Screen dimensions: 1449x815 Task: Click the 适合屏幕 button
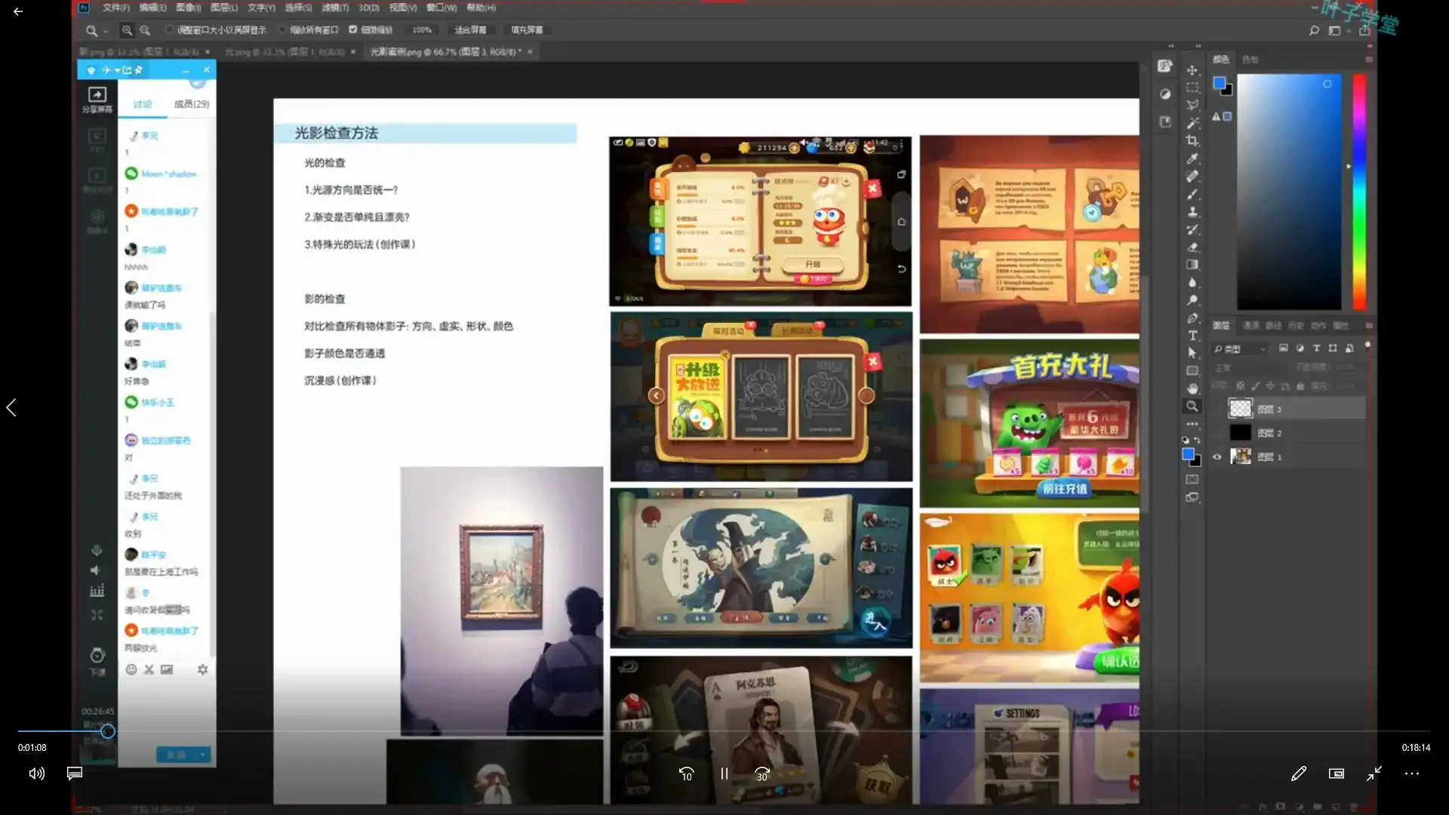click(470, 30)
